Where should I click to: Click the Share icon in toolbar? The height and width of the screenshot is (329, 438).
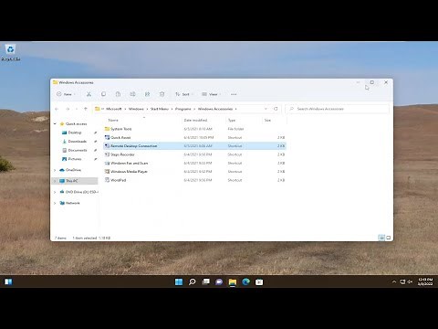147,94
